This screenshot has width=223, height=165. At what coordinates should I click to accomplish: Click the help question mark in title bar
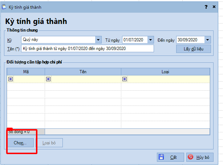point(206,7)
